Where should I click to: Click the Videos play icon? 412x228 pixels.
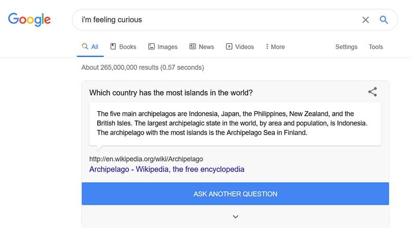[229, 46]
